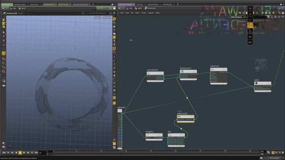
Task: Step back one frame in playbar
Action: 12,153
